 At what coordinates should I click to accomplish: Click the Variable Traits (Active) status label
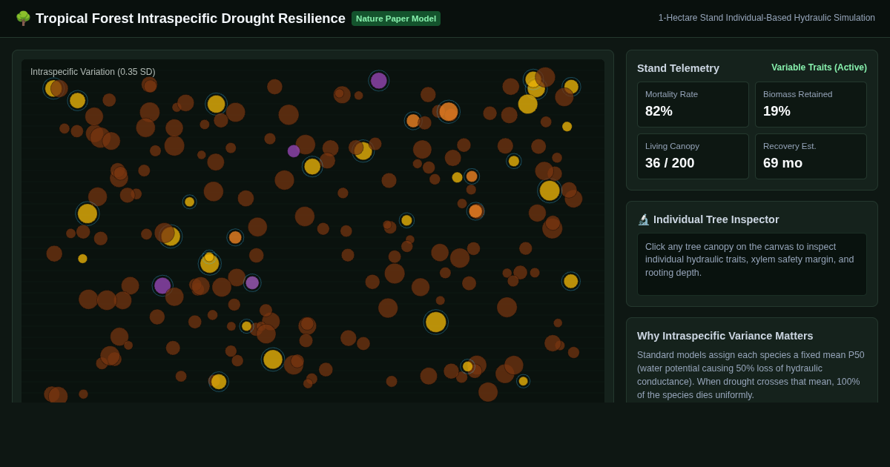pos(819,67)
